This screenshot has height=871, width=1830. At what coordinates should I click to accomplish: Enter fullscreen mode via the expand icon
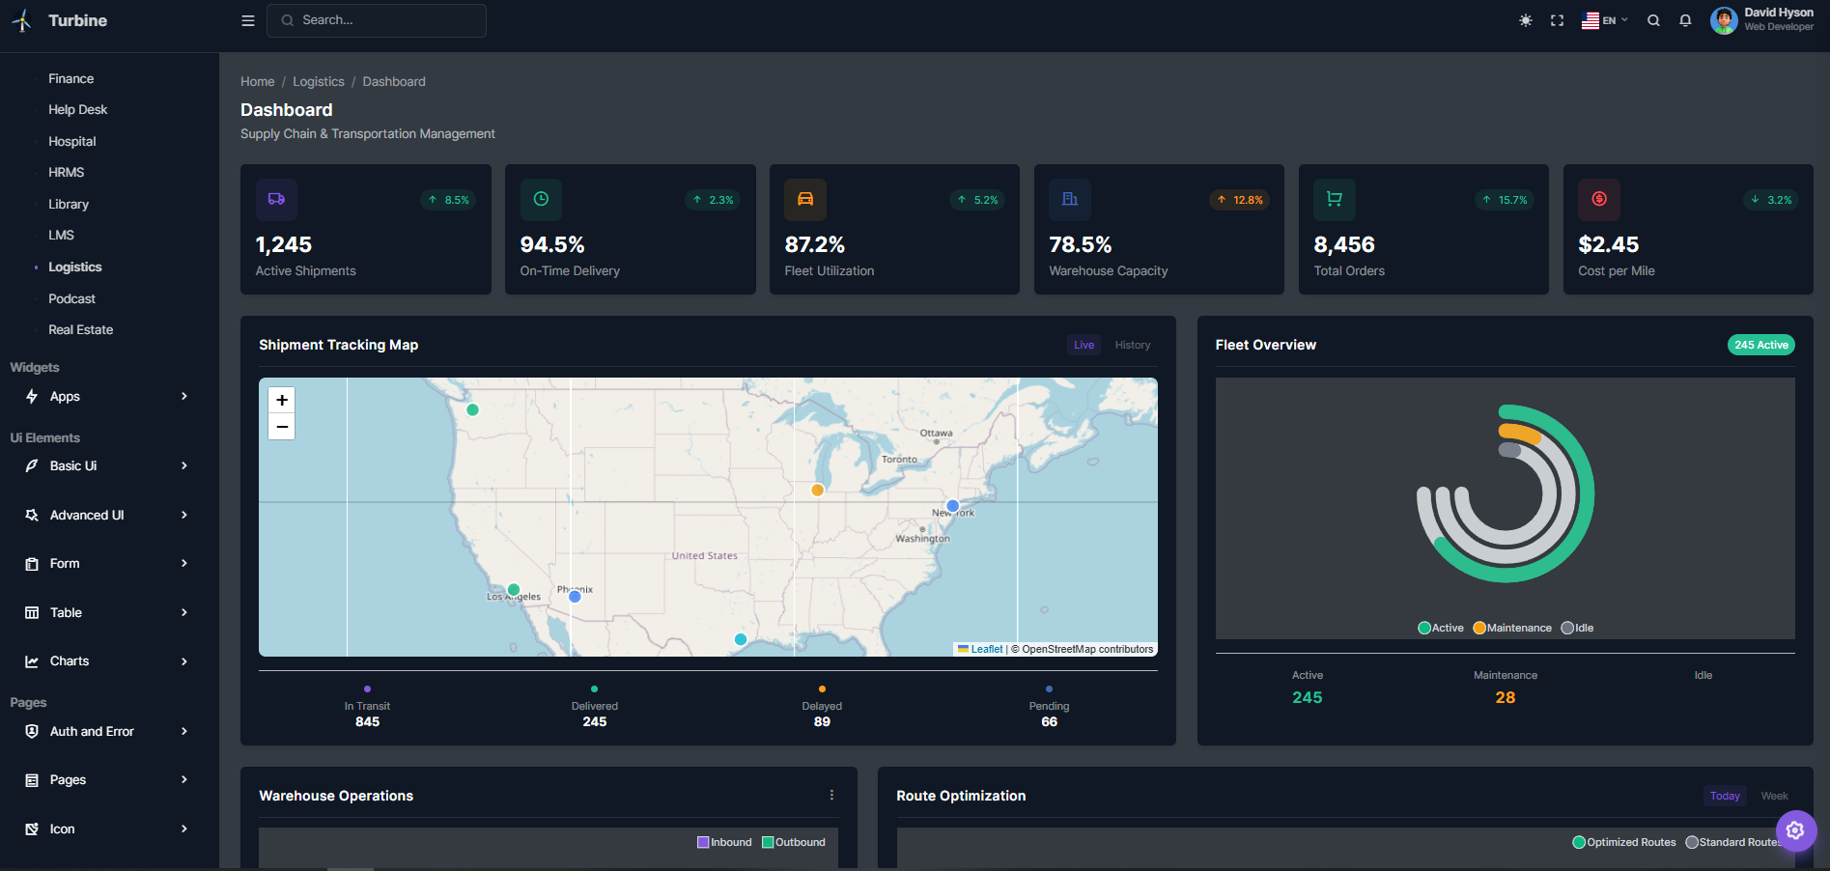[x=1557, y=19]
